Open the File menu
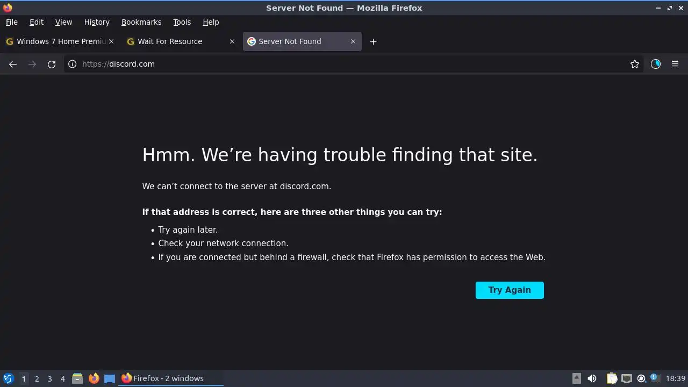Viewport: 688px width, 387px height. pyautogui.click(x=11, y=22)
